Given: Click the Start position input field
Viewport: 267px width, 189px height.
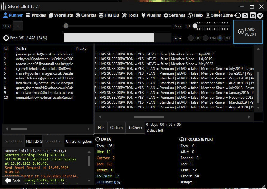Looking at the screenshot, I should point(18,26).
